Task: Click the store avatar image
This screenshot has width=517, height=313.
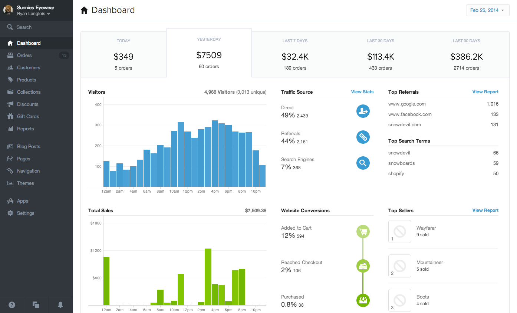Action: (x=8, y=10)
